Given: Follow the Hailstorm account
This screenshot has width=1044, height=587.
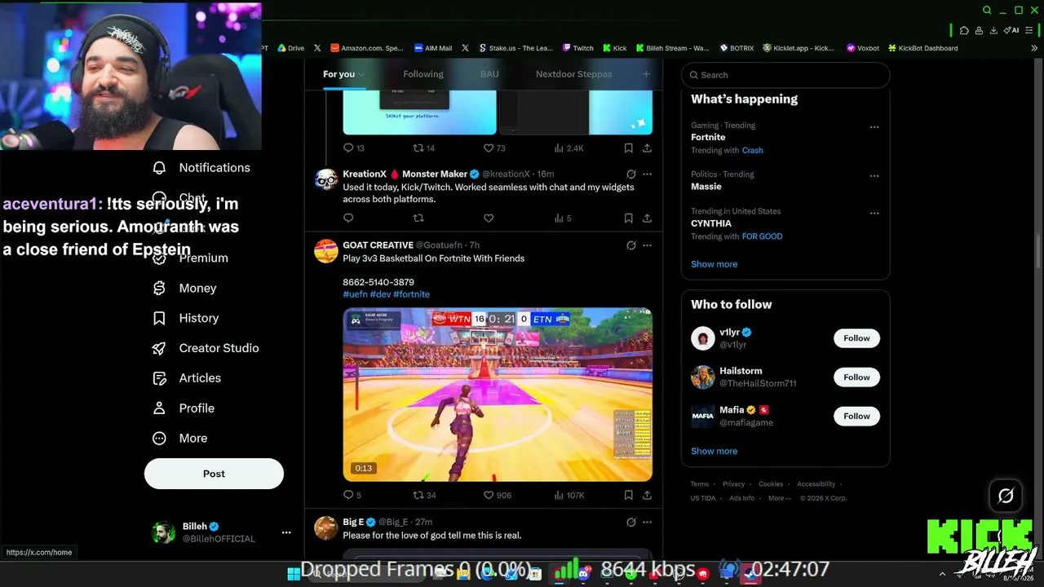Looking at the screenshot, I should [x=856, y=377].
